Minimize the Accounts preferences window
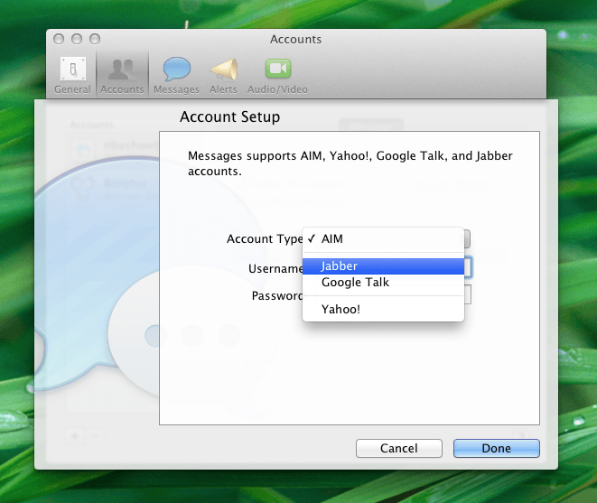Viewport: 597px width, 503px height. pyautogui.click(x=77, y=39)
